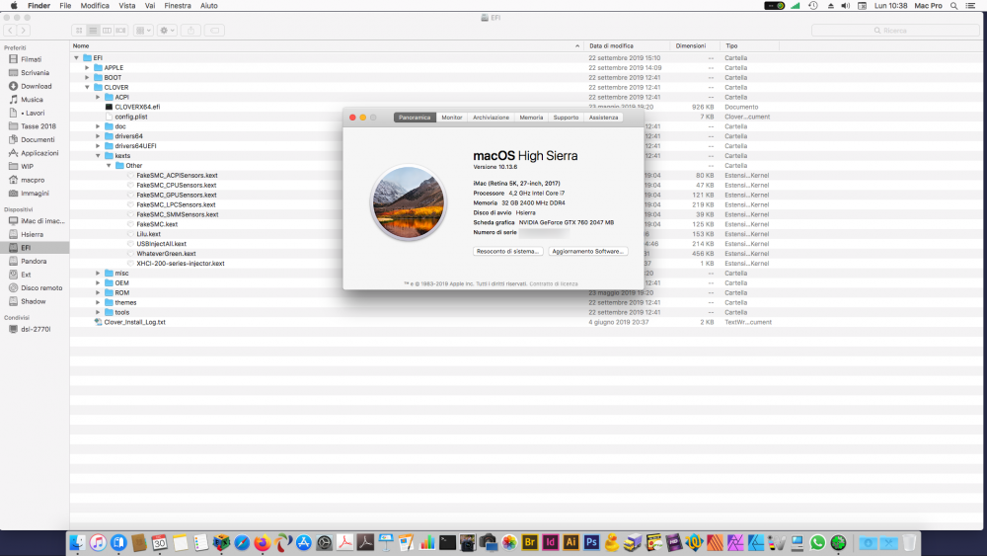Open Firefox in the Dock
The image size is (987, 556).
click(262, 542)
